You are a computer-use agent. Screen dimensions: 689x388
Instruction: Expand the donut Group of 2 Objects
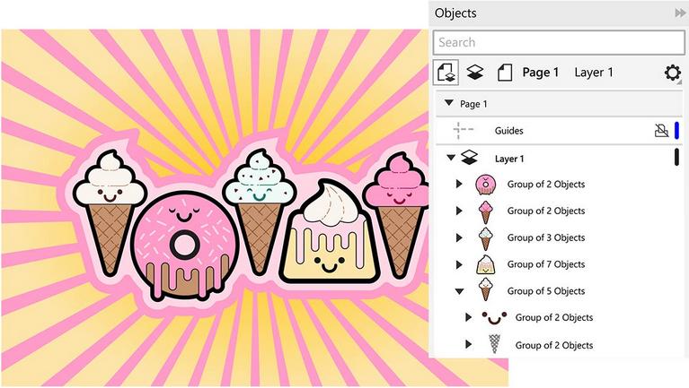[x=459, y=184]
